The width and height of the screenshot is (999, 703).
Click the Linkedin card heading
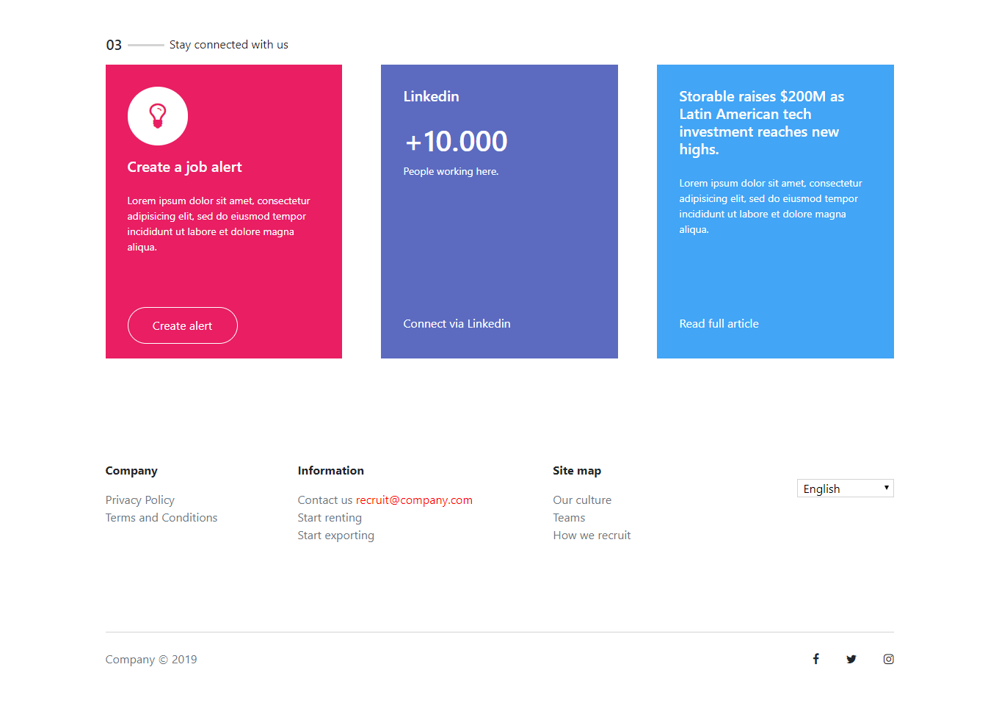pyautogui.click(x=431, y=96)
